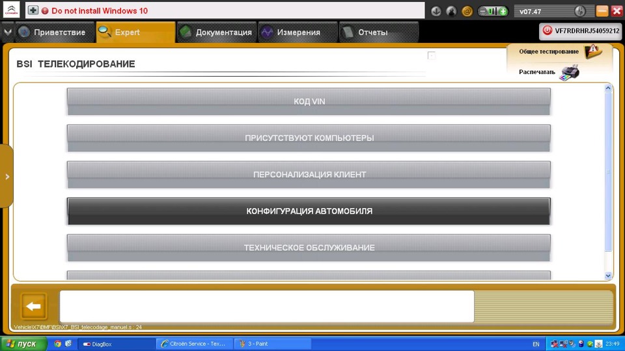This screenshot has height=351, width=625.
Task: Open the user profile icon
Action: point(451,11)
